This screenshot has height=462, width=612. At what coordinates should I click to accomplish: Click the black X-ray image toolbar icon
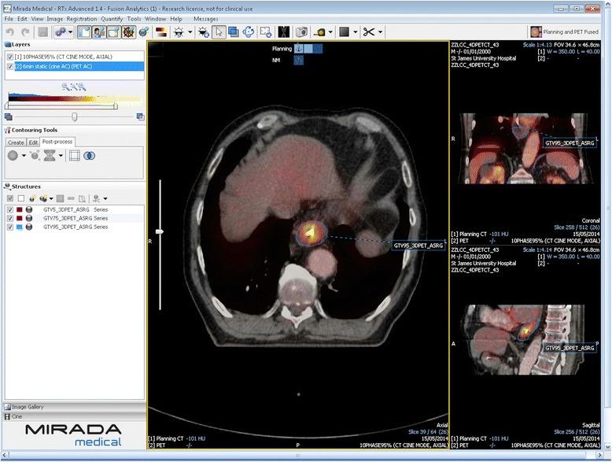[x=284, y=32]
